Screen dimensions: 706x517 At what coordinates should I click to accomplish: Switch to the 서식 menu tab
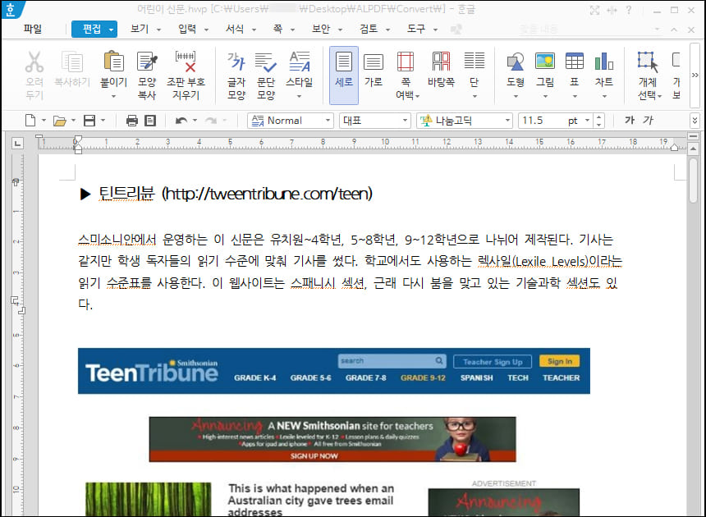(237, 28)
